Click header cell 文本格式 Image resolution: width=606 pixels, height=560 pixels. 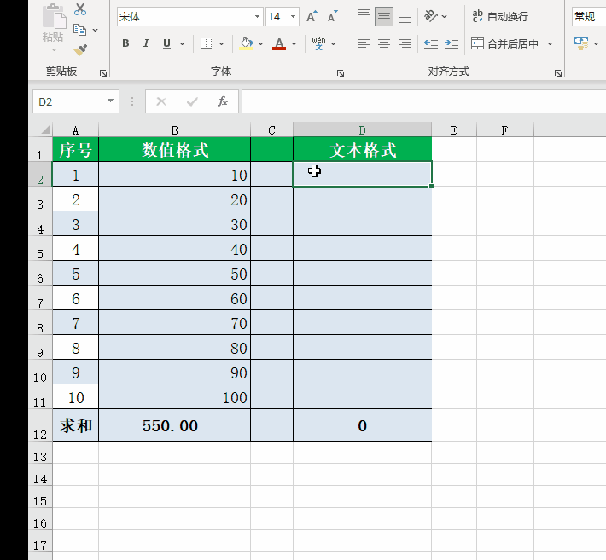point(363,149)
